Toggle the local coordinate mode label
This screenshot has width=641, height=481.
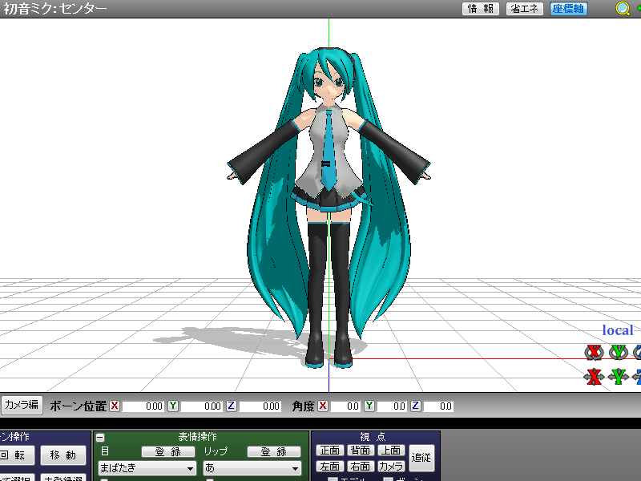[618, 330]
